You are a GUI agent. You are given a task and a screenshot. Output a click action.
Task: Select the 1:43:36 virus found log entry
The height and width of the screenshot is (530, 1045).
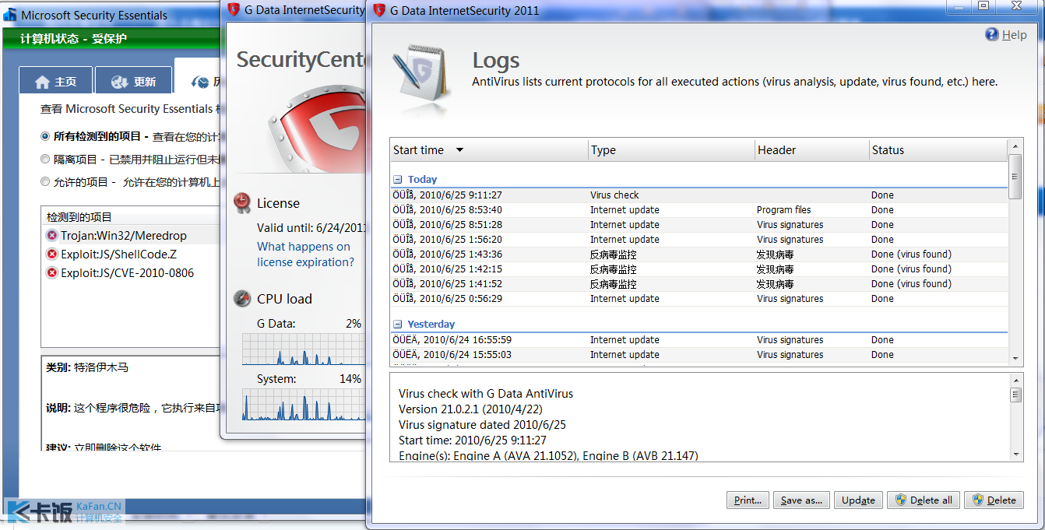[x=699, y=254]
